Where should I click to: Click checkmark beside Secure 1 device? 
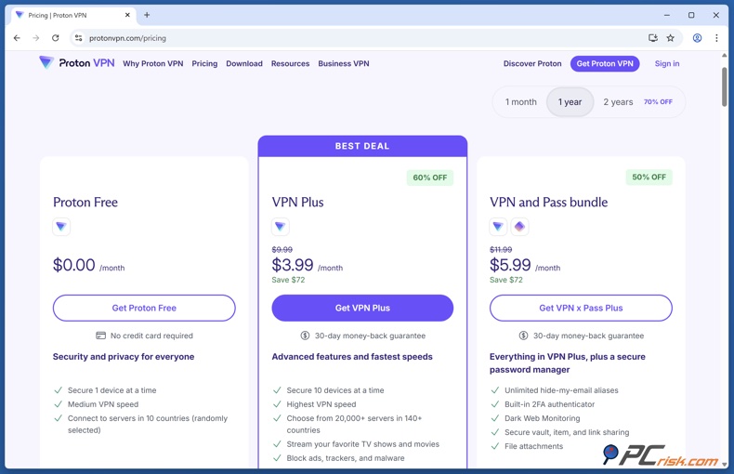click(58, 390)
